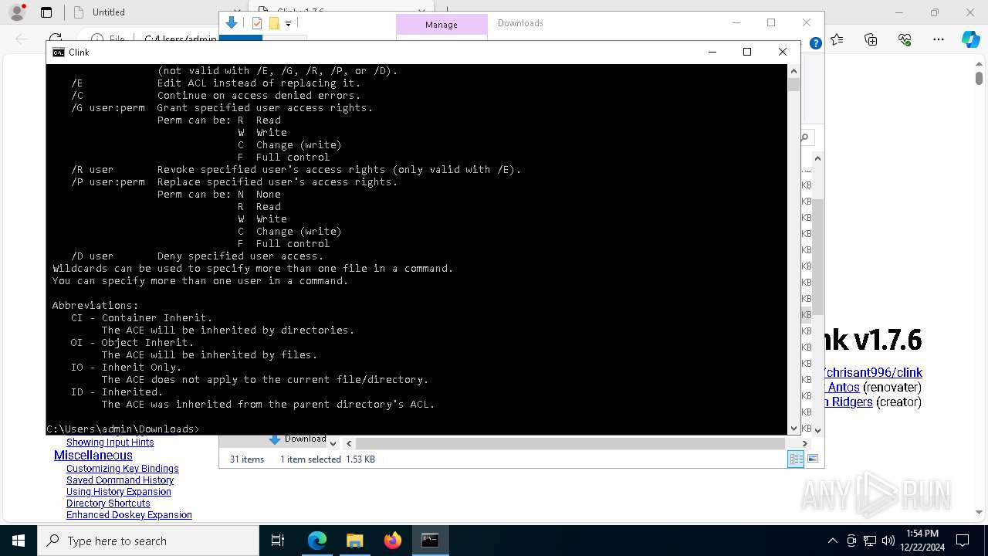Click the Explorer horizontal scrollbar track
Screen dimensions: 988x556
[570, 443]
